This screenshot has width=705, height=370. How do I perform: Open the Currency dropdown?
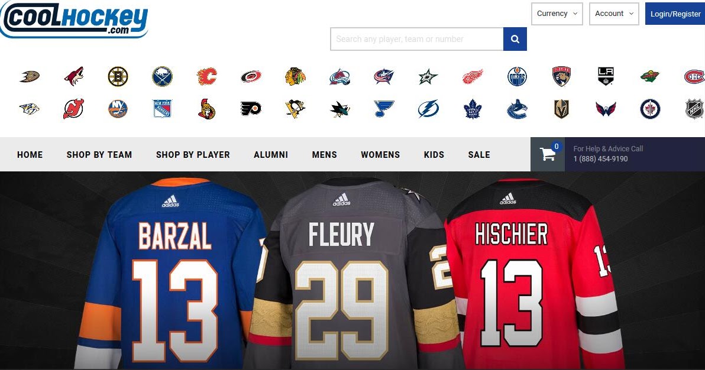pyautogui.click(x=556, y=14)
